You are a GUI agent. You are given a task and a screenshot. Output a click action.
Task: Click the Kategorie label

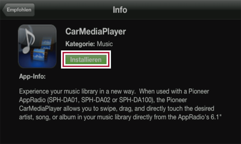pos(80,44)
